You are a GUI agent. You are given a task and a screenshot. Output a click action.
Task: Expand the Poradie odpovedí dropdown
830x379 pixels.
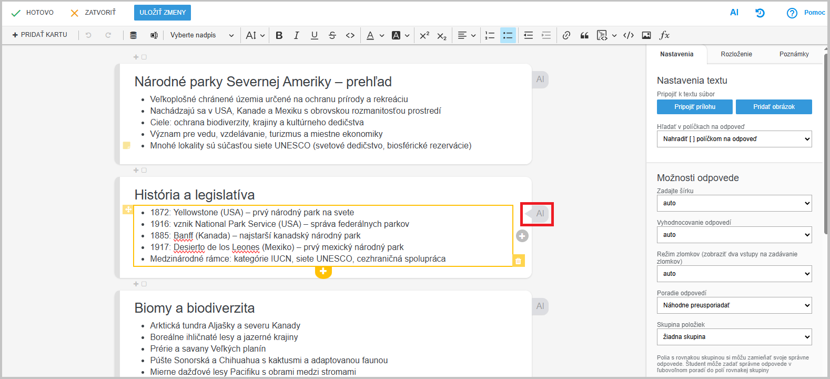click(734, 305)
